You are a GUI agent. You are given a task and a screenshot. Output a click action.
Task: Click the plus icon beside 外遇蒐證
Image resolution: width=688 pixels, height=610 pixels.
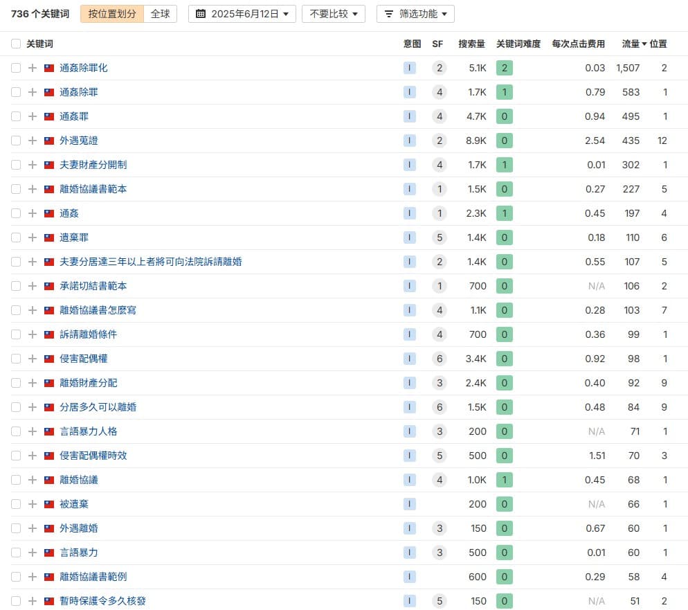point(32,141)
